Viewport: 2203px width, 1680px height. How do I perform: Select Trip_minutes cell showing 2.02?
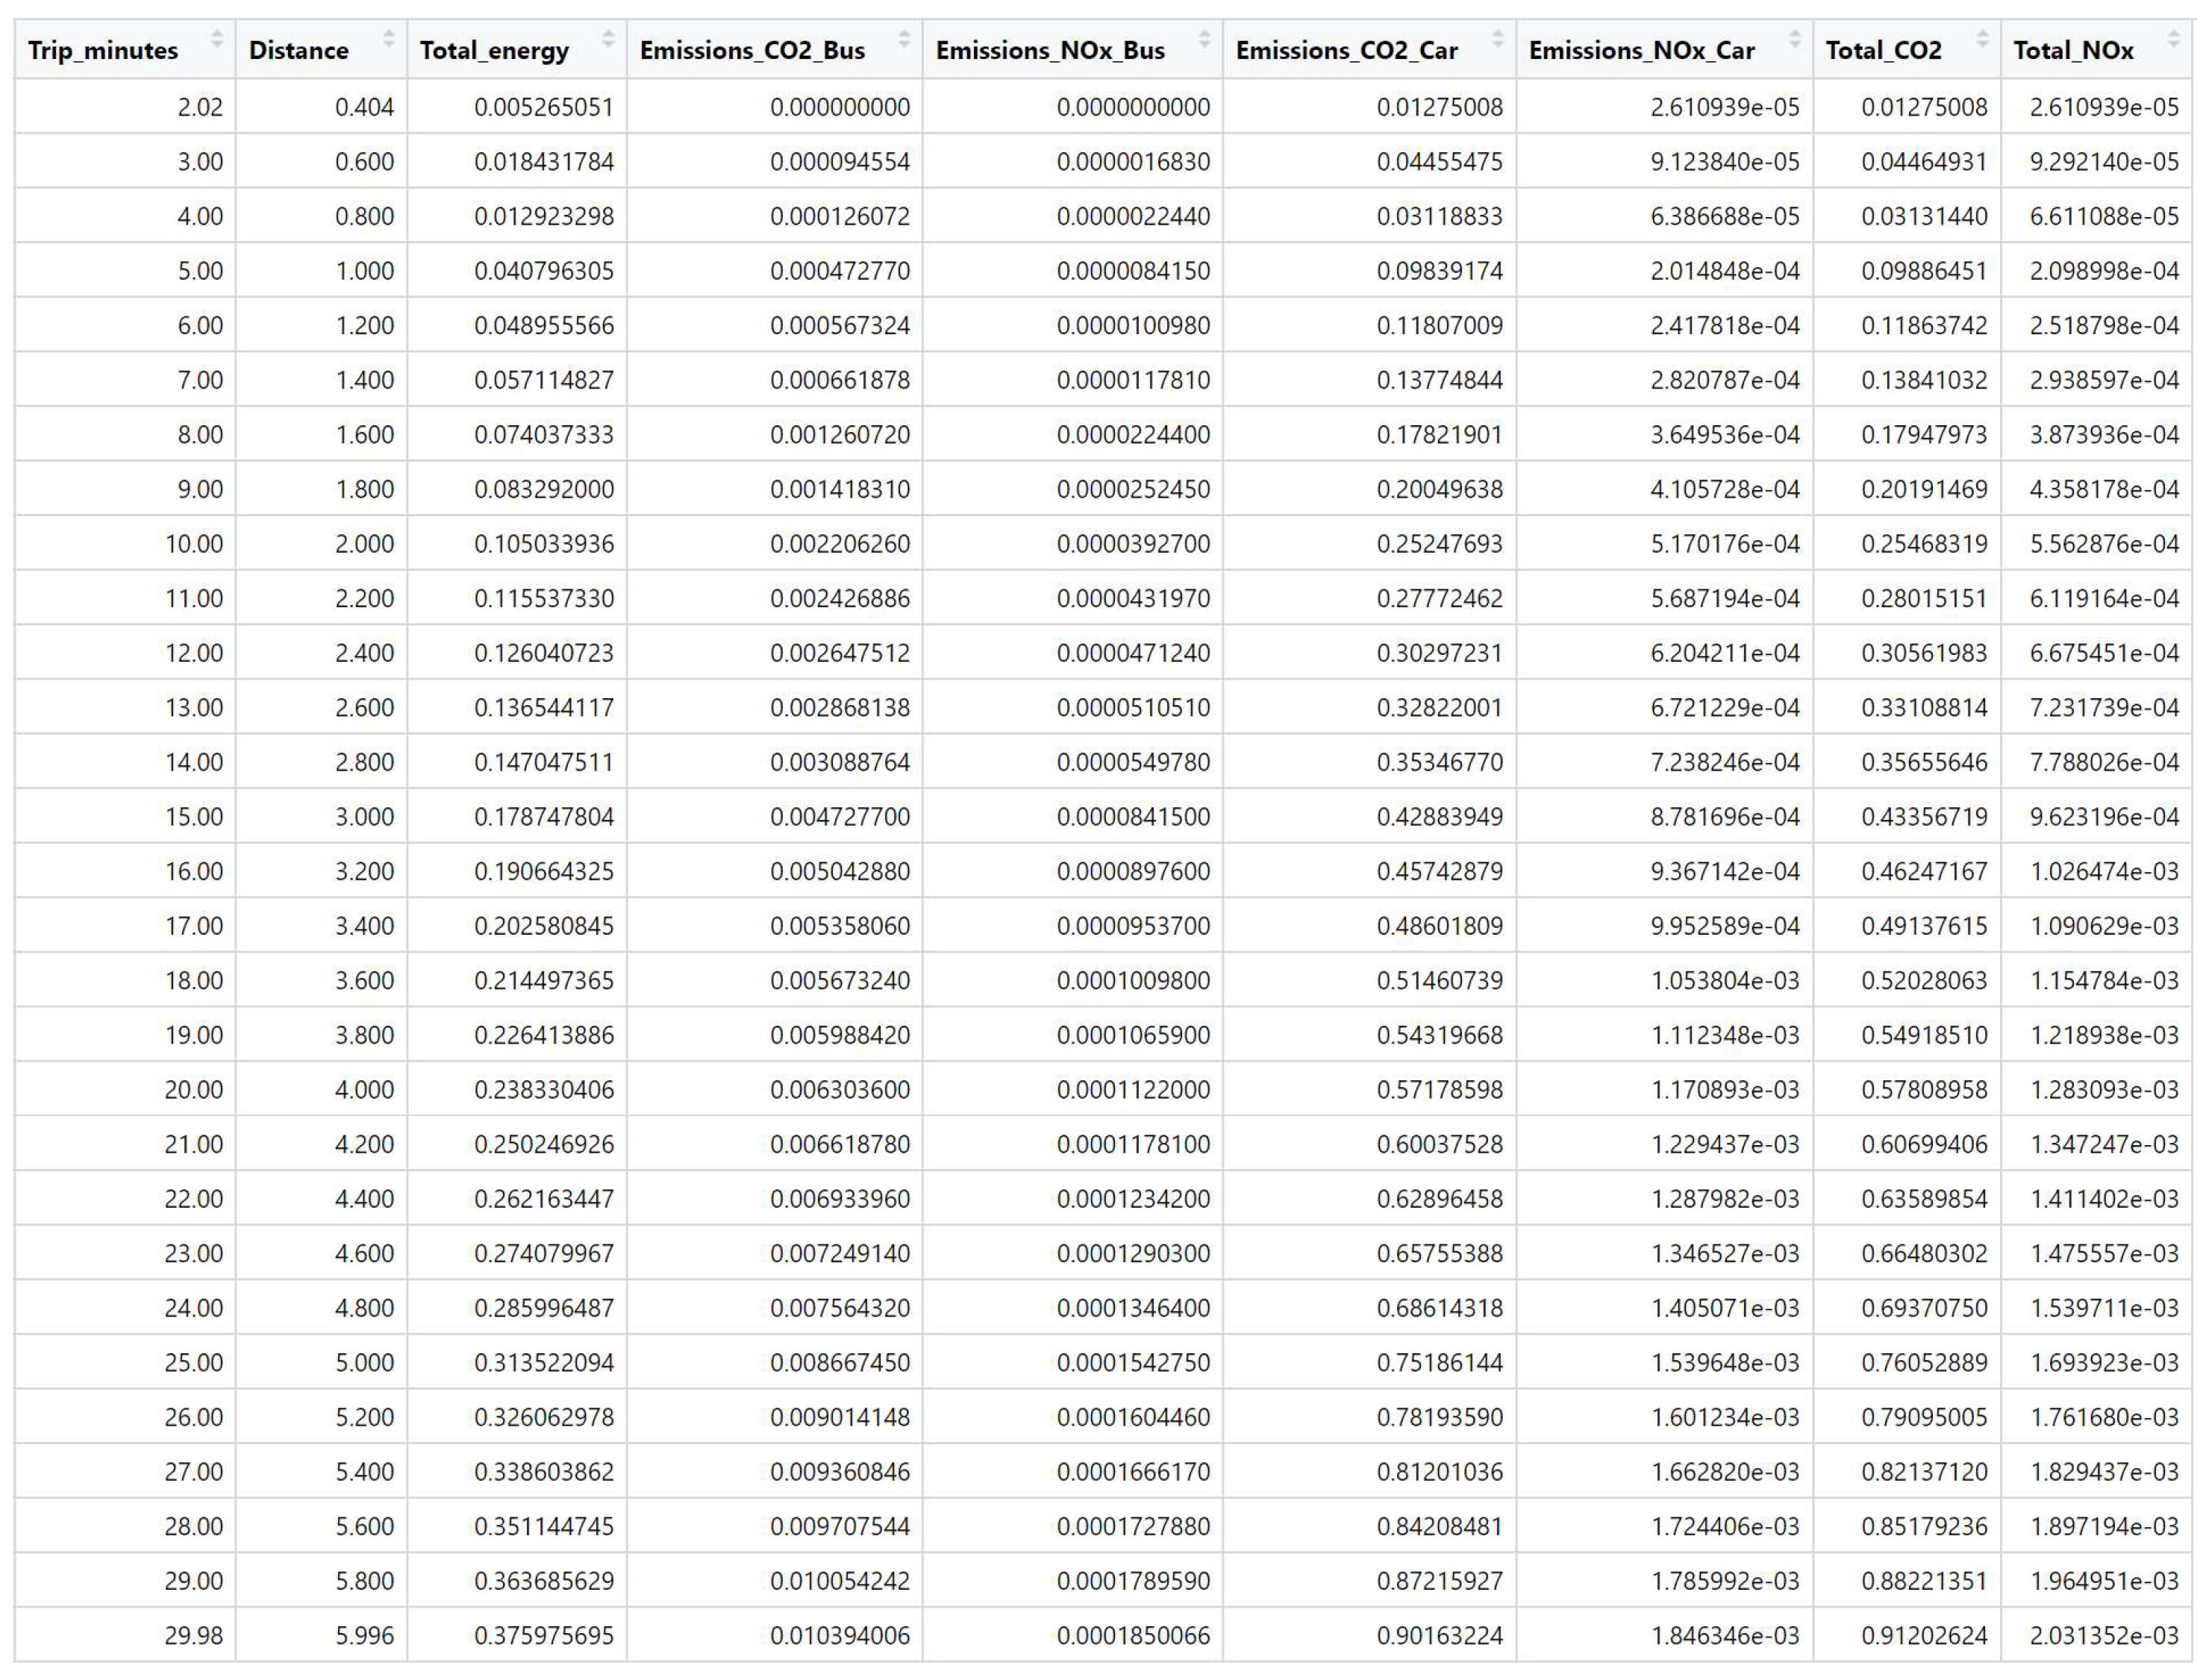pyautogui.click(x=200, y=107)
